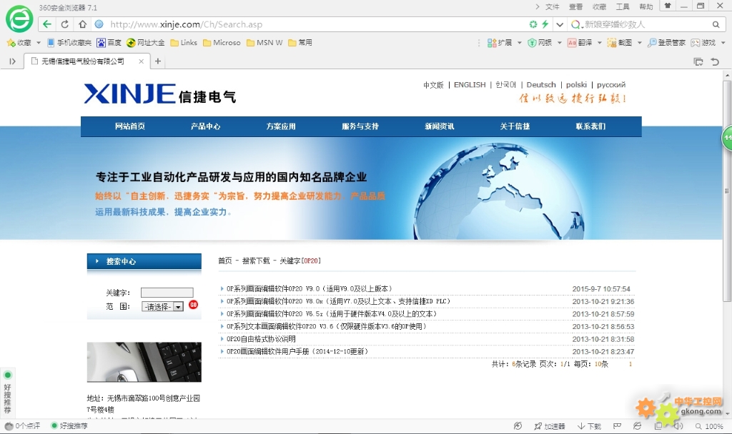Screen dimensions: 732x434
Task: Expand the 网银 dropdown arrow
Action: tap(559, 42)
